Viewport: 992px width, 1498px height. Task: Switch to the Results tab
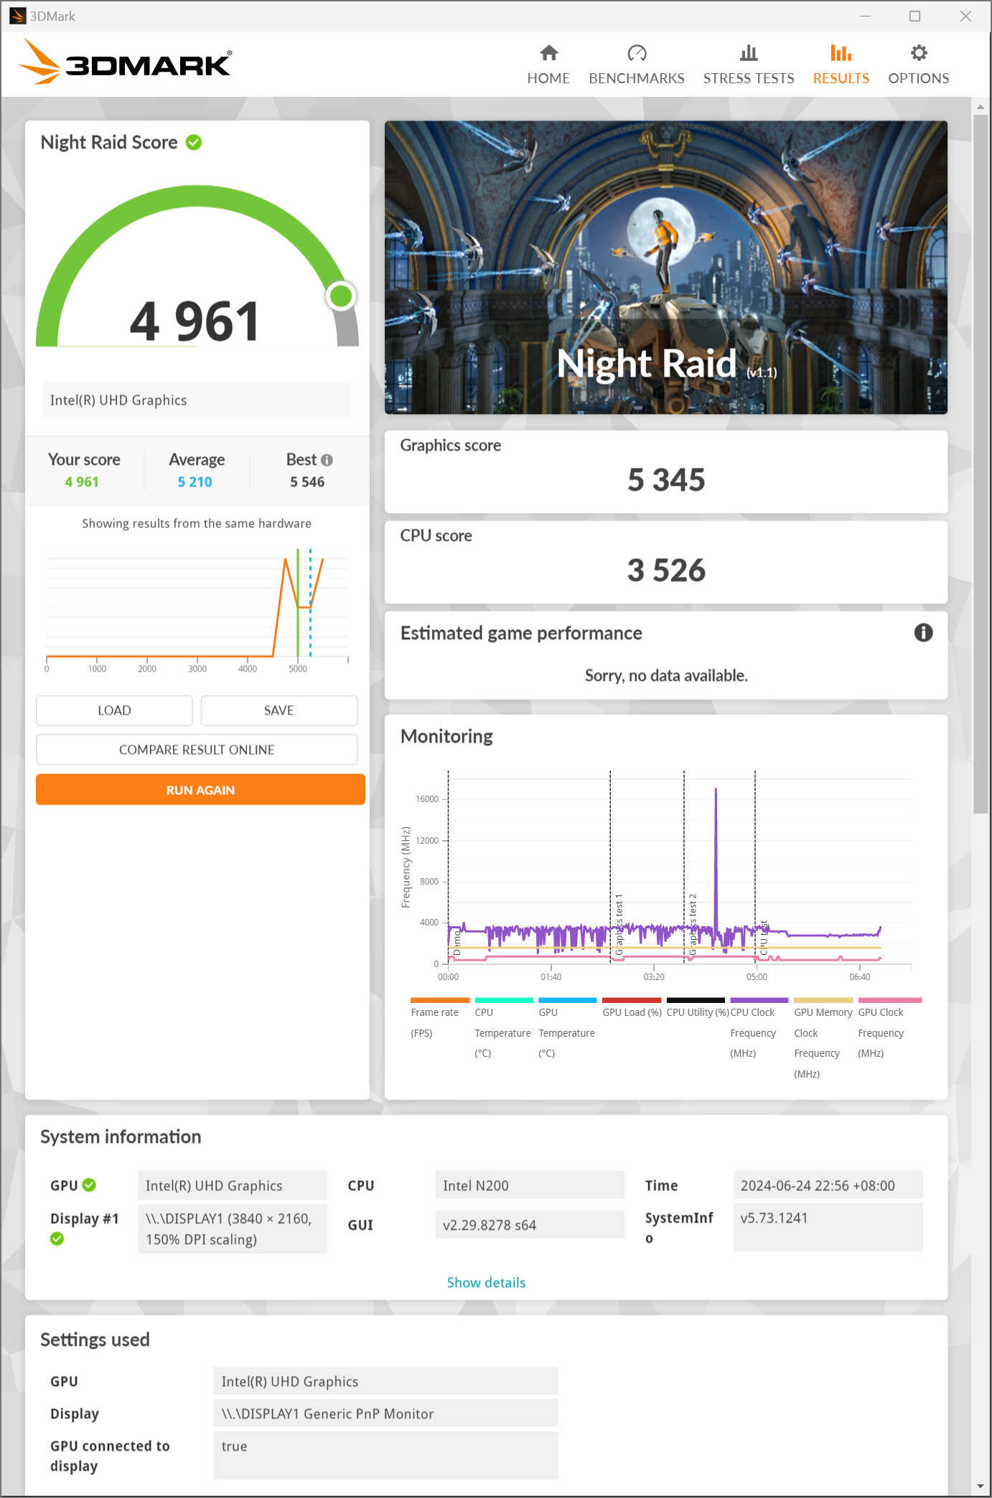841,63
